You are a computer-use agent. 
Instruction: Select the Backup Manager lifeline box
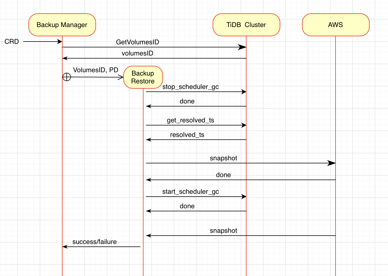coord(62,25)
